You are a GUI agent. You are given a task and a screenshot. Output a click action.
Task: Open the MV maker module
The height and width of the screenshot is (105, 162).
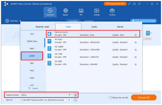(81, 12)
